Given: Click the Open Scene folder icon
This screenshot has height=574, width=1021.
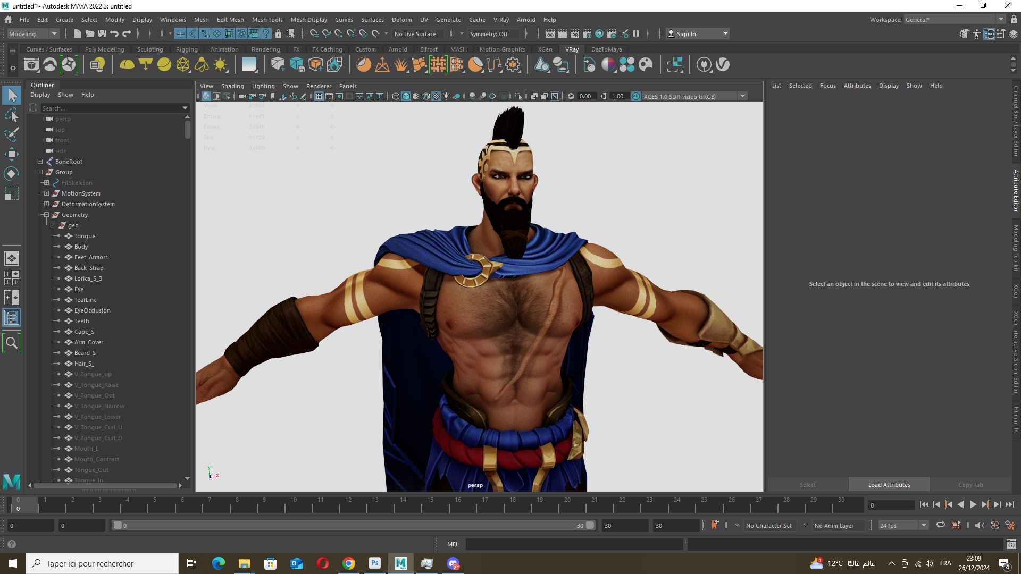Looking at the screenshot, I should click(90, 33).
